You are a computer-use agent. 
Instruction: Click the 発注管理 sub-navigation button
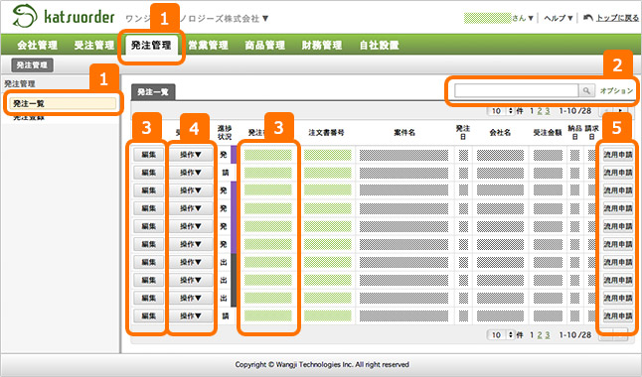tap(33, 65)
